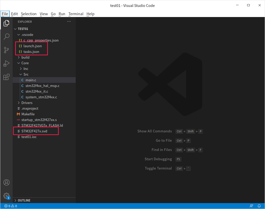Collapse the Src folder
This screenshot has height=209, width=265.
pyautogui.click(x=44, y=74)
